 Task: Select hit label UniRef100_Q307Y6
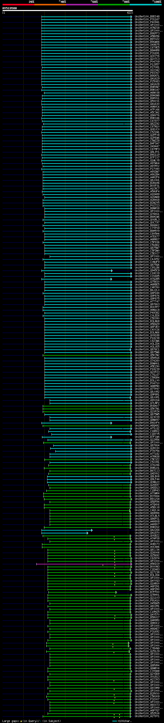(147, 56)
